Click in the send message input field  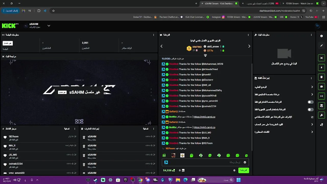[205, 162]
